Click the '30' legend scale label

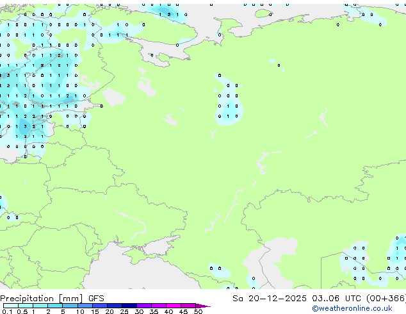click(139, 311)
